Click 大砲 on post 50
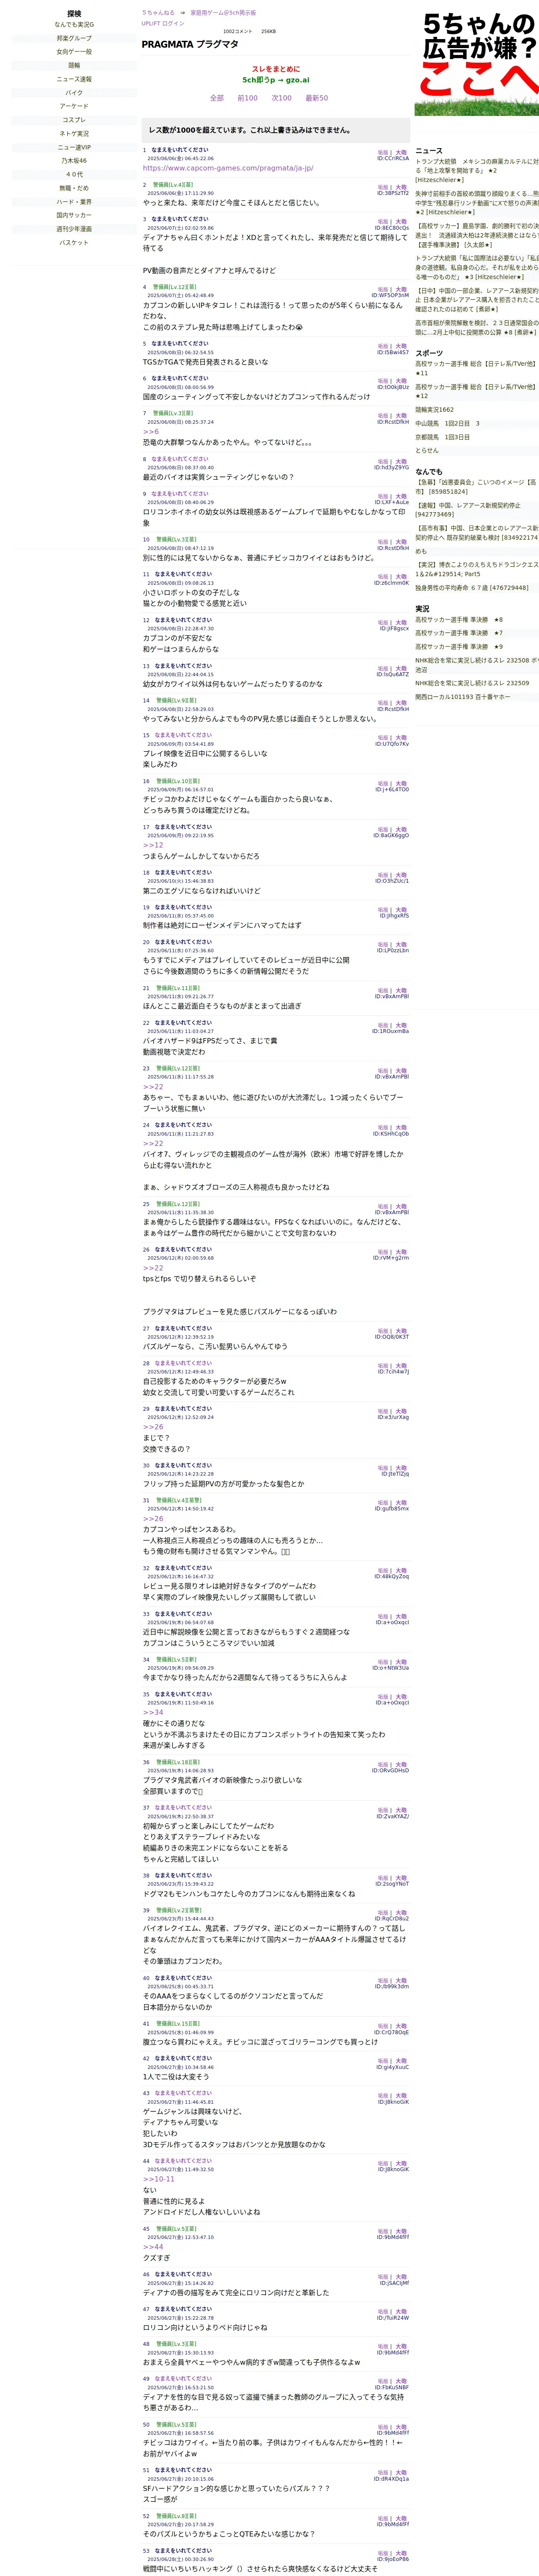The image size is (539, 2576). click(401, 2427)
